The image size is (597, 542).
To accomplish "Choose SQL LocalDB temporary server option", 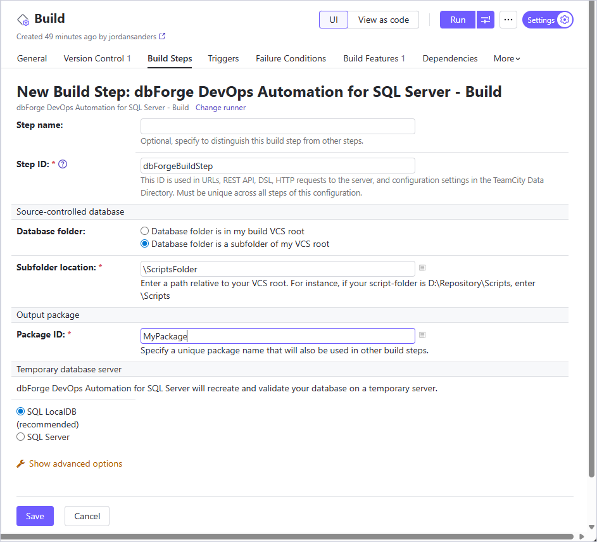I will coord(20,412).
